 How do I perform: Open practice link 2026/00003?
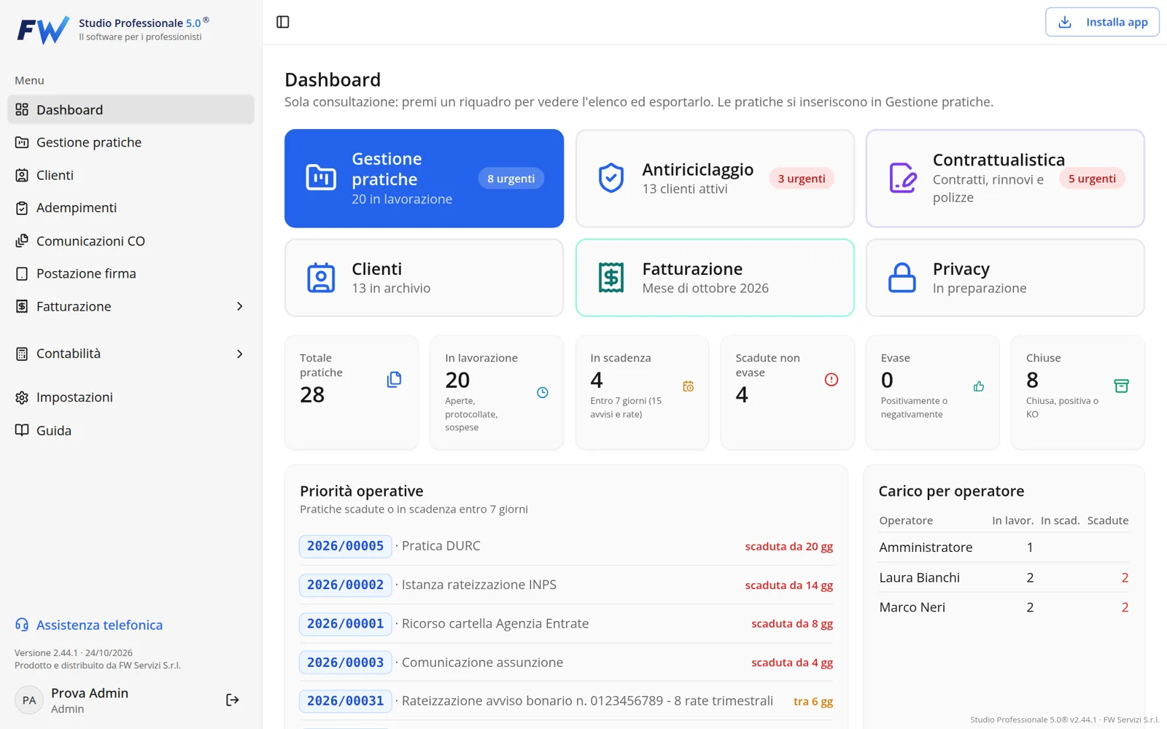345,662
